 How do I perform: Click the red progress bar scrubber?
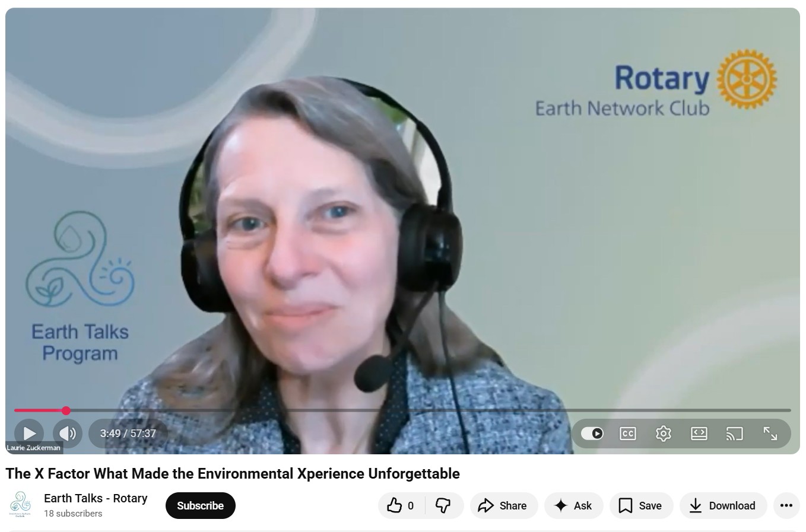pyautogui.click(x=66, y=410)
